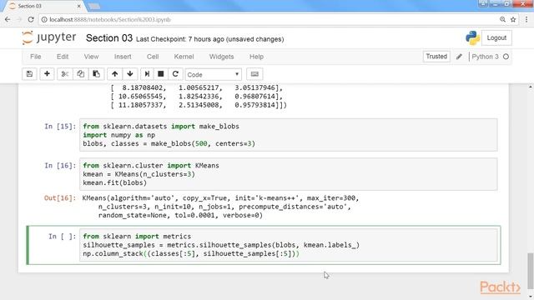Close the Section 03 browser tab
This screenshot has height=300, width=534.
(78, 6)
